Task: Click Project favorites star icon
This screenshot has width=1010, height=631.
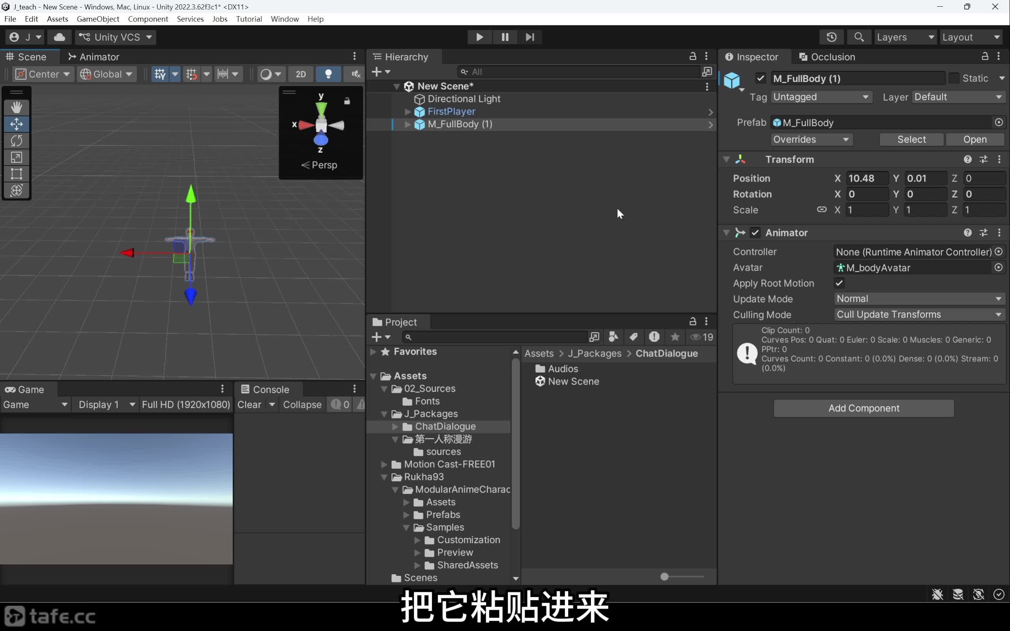Action: (x=675, y=337)
